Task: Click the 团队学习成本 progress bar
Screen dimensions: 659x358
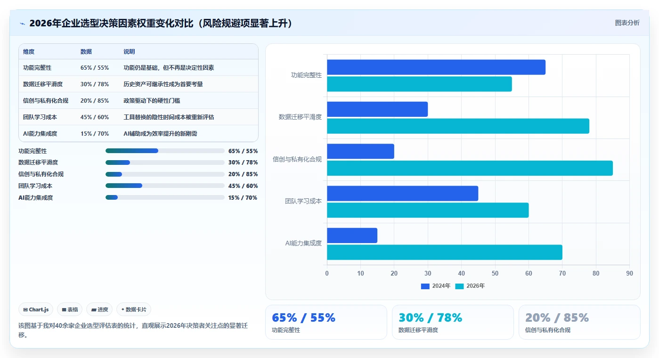Action: click(165, 186)
